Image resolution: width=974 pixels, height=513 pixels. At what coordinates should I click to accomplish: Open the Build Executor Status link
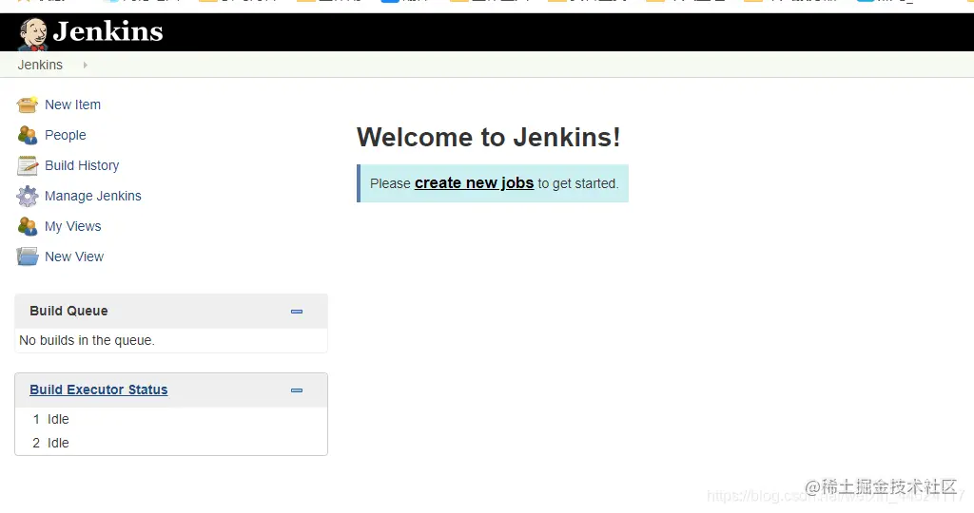pos(99,389)
